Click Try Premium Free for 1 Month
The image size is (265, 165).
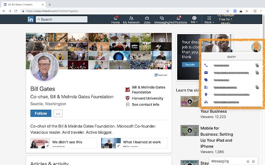coord(226,19)
